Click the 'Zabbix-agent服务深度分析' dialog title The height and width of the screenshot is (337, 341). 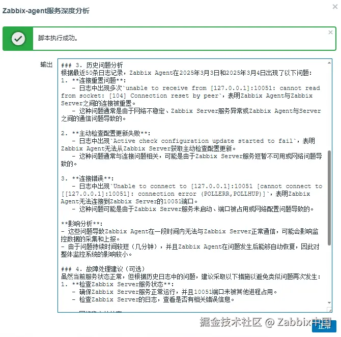[x=46, y=11]
